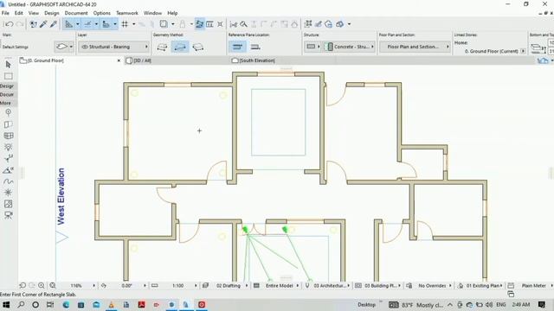The image size is (554, 311).
Task: Select the Door tool in toolbox
Action: [x=8, y=124]
